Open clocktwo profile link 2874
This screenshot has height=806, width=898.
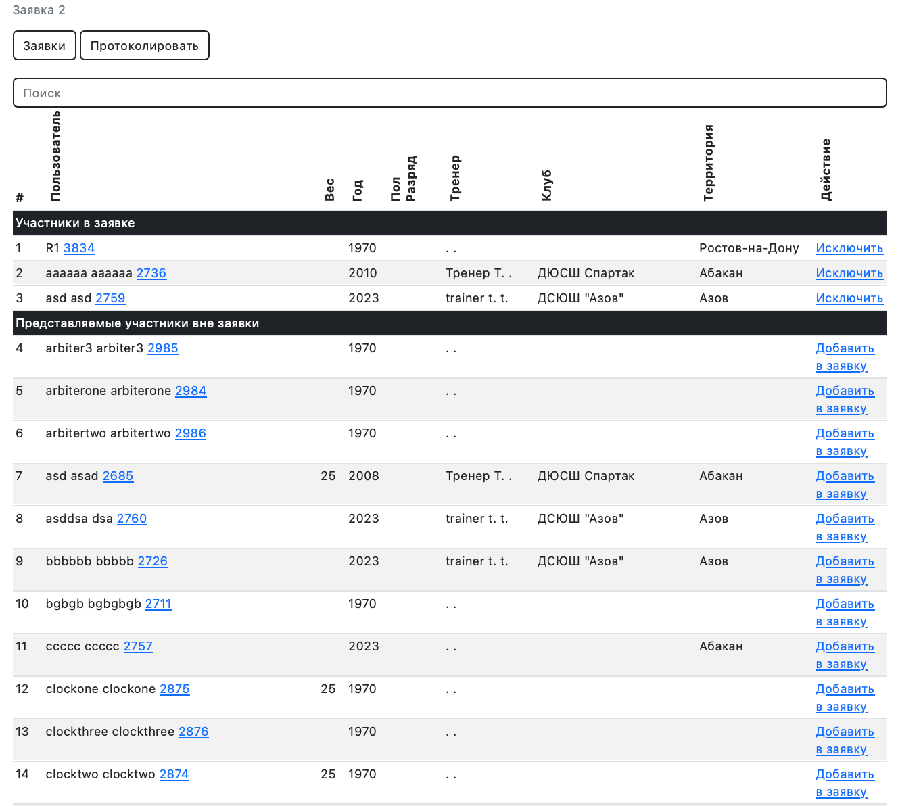pyautogui.click(x=174, y=774)
